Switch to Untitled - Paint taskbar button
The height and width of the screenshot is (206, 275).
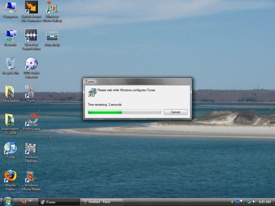pos(102,202)
